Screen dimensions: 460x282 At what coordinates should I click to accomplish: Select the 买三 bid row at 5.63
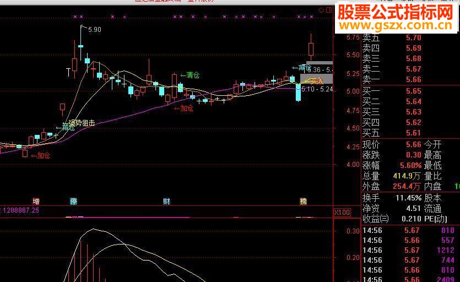point(392,112)
